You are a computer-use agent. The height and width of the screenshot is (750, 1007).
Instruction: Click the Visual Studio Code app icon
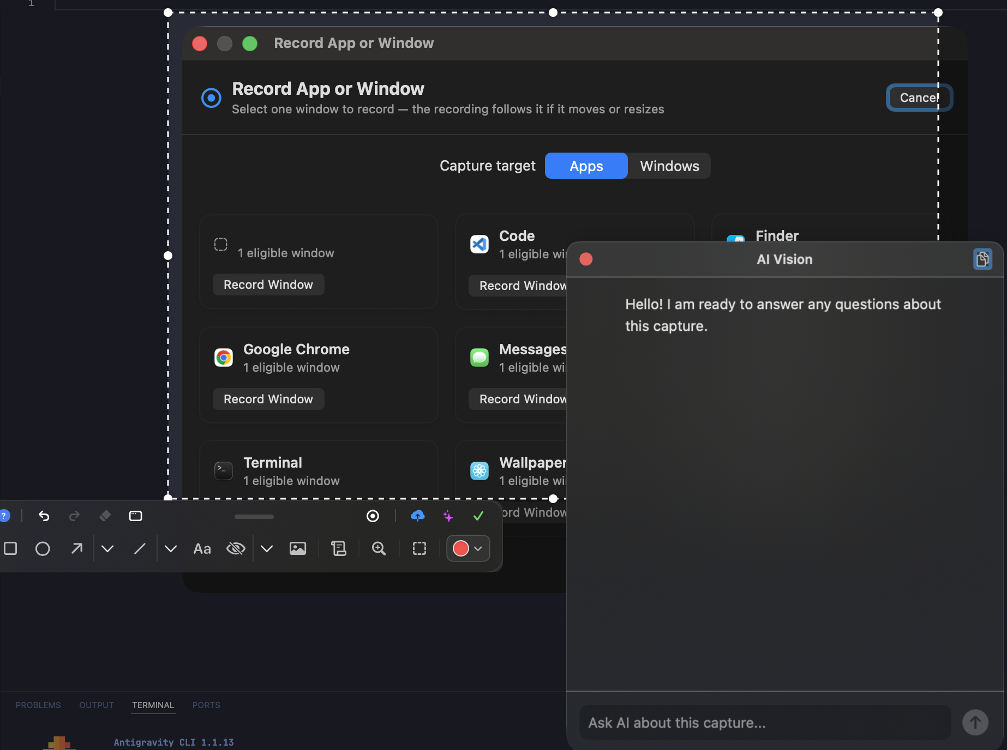coord(479,244)
